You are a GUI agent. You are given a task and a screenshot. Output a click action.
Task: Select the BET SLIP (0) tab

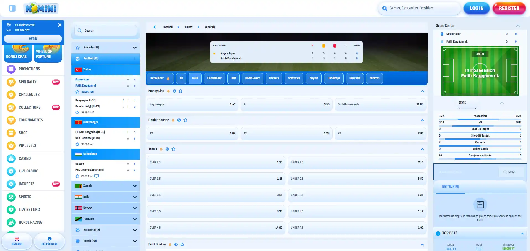(x=451, y=187)
